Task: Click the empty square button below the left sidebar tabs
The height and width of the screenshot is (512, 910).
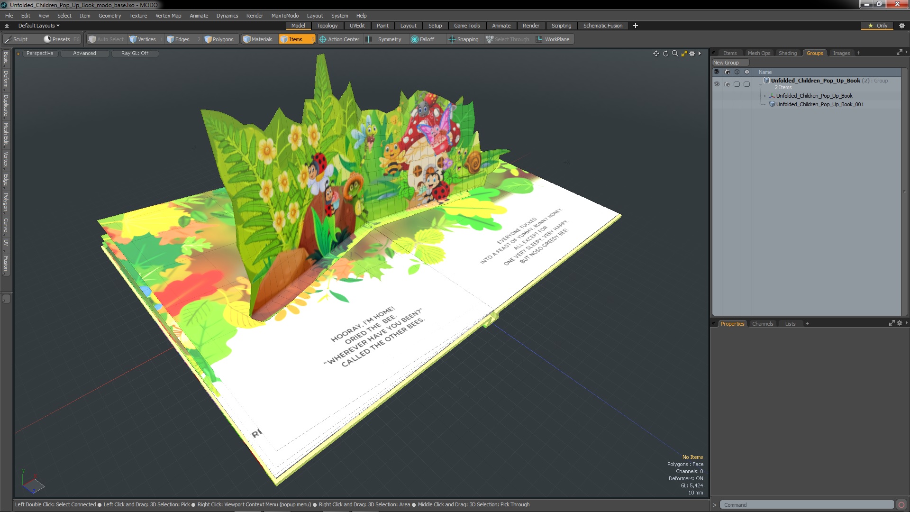Action: tap(6, 299)
